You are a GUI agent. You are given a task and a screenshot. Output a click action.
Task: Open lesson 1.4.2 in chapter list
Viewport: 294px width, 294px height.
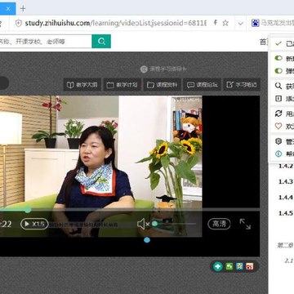pyautogui.click(x=286, y=166)
